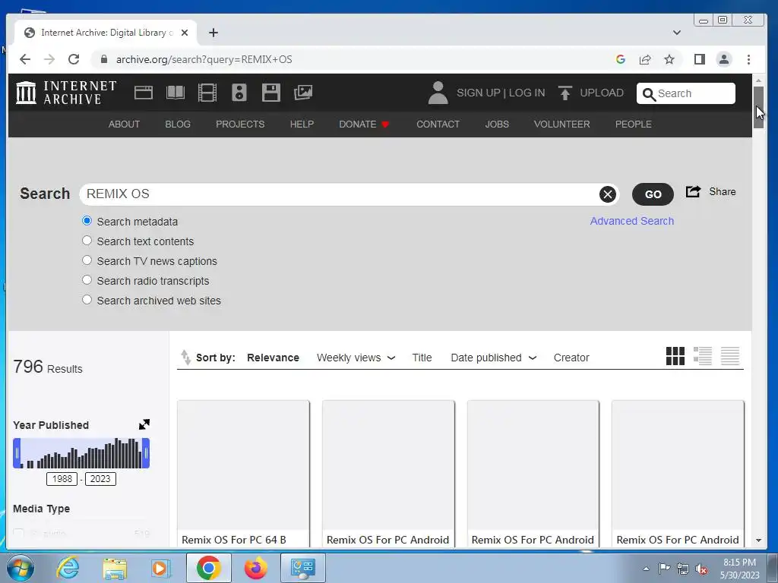Click SIGN UP link
Image resolution: width=778 pixels, height=583 pixels.
479,93
